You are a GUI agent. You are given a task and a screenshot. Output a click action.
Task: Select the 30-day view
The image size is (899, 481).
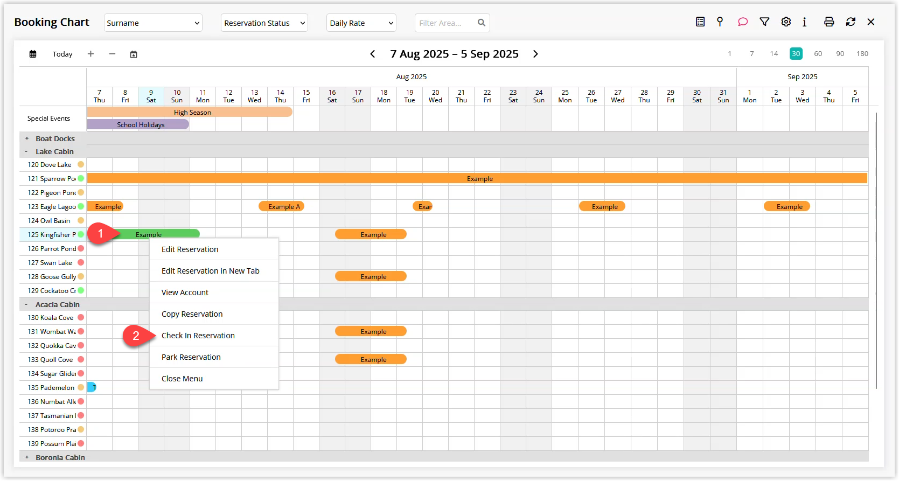click(x=796, y=53)
